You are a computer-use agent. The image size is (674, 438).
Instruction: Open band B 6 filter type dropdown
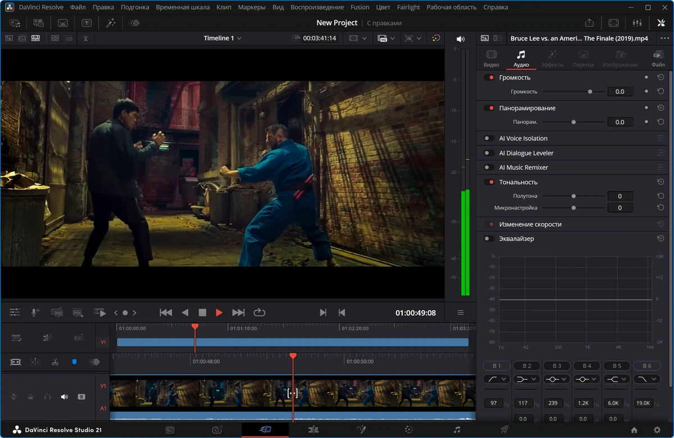click(647, 379)
